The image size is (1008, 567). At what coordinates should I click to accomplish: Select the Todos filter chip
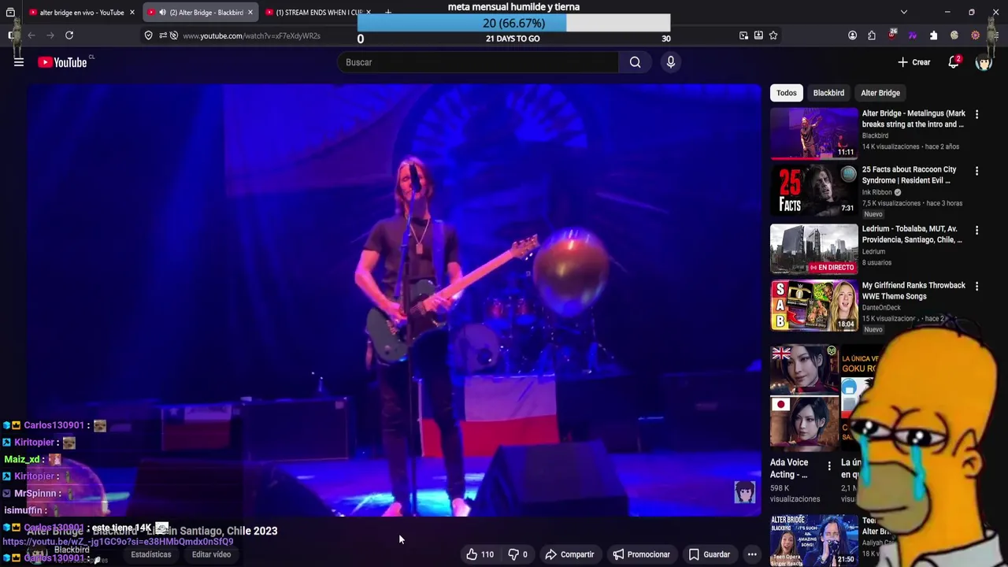tap(787, 93)
